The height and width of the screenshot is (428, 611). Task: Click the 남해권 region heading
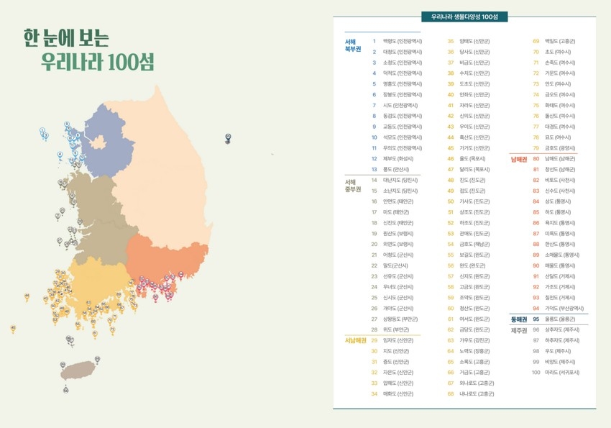click(x=518, y=158)
